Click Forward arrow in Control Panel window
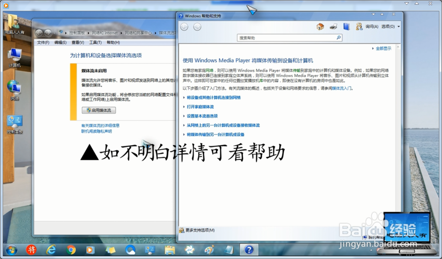The height and width of the screenshot is (259, 442). (48, 33)
